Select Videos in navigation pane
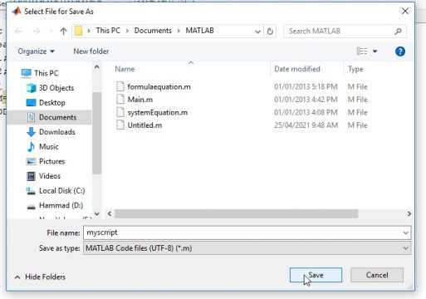Image resolution: width=426 pixels, height=299 pixels. (50, 176)
